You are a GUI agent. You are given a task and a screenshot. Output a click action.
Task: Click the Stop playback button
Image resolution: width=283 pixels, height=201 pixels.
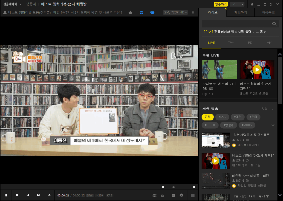[17, 195]
